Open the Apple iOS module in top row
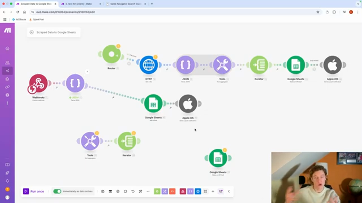This screenshot has width=362, height=203. point(333,65)
